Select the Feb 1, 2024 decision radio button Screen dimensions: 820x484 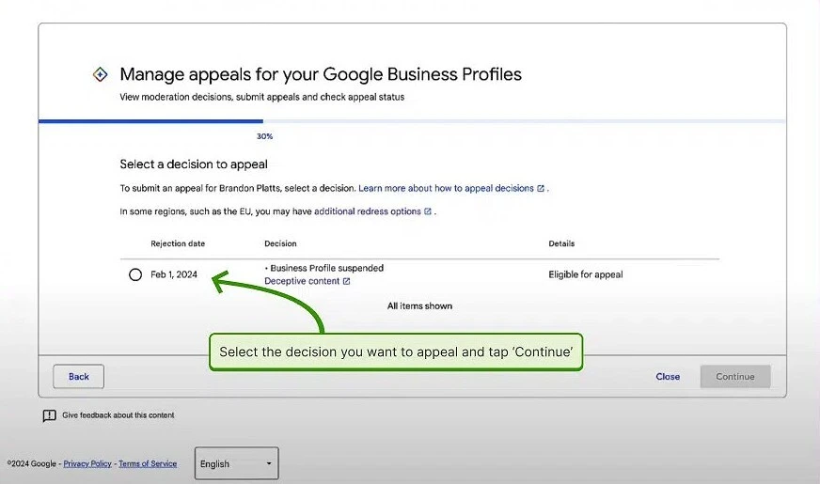tap(135, 274)
